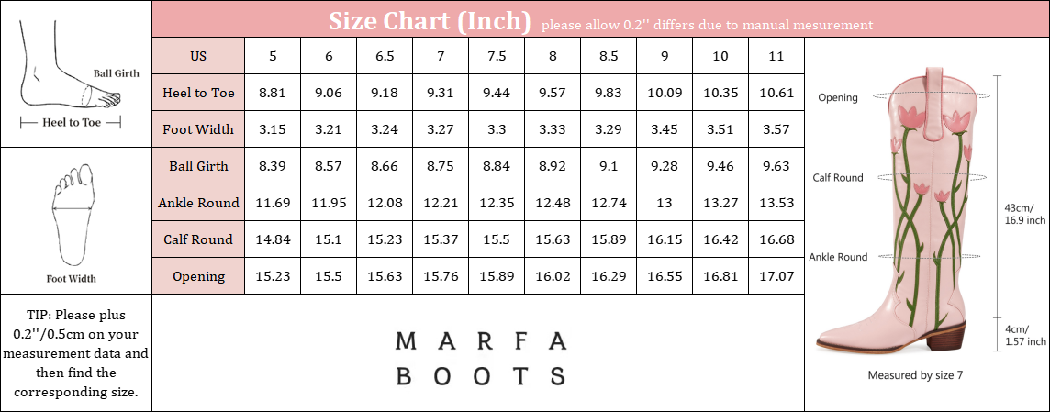The height and width of the screenshot is (412, 1050).
Task: Click the MARFA BOOTS logo
Action: (479, 358)
